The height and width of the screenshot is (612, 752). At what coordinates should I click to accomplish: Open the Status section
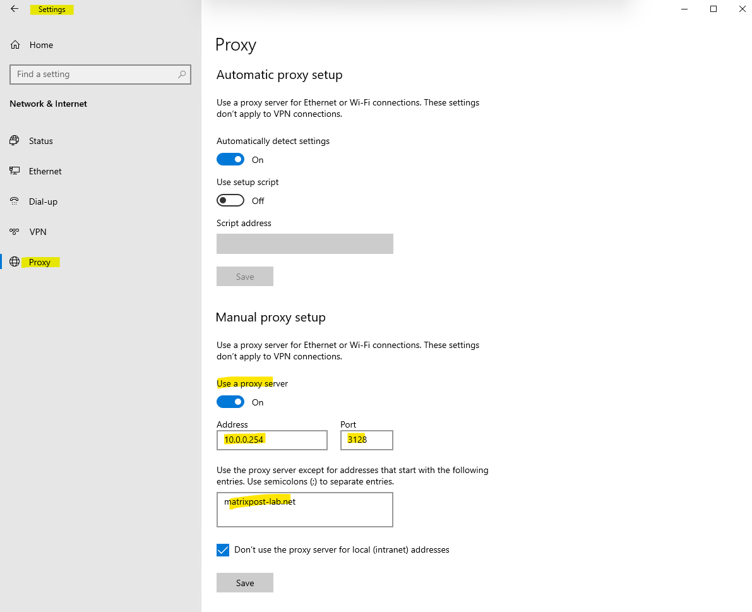point(100,141)
